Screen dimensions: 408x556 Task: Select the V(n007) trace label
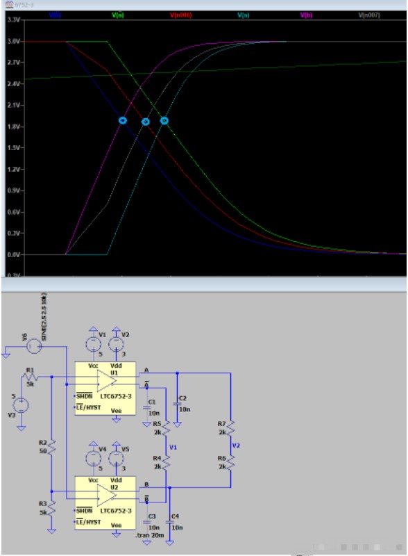(369, 15)
